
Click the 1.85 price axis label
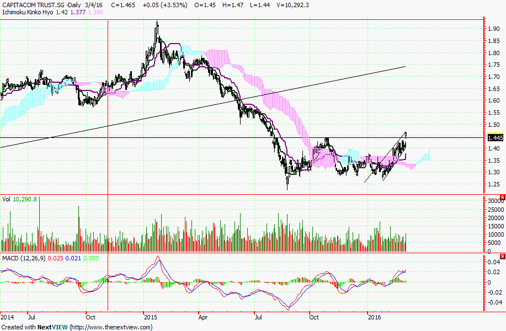pos(494,41)
